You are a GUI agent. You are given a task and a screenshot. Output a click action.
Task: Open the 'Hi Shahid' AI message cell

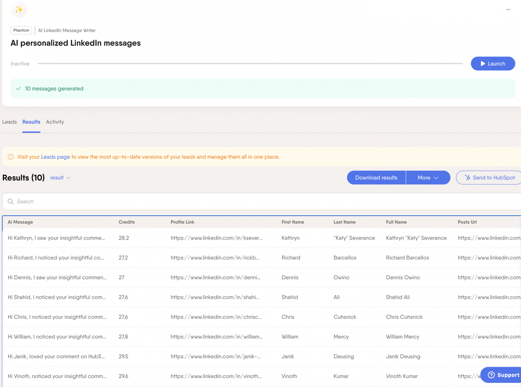tap(57, 297)
